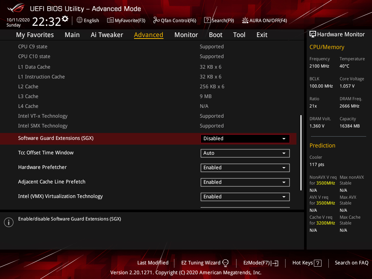Click the L4 Cache row
Image resolution: width=372 pixels, height=279 pixels.
point(148,106)
